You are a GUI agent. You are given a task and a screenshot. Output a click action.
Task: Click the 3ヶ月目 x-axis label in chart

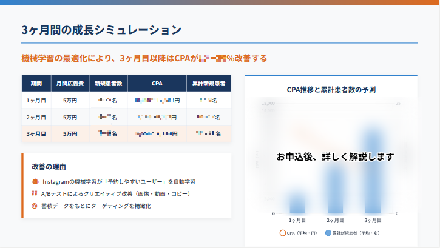point(373,220)
